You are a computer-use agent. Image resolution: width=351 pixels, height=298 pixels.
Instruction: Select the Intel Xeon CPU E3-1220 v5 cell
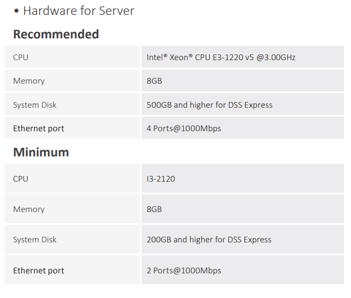pyautogui.click(x=221, y=57)
